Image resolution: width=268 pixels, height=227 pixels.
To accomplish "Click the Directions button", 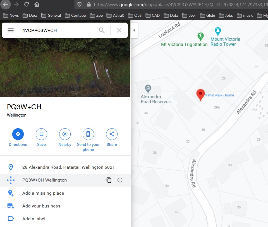I will [x=18, y=134].
